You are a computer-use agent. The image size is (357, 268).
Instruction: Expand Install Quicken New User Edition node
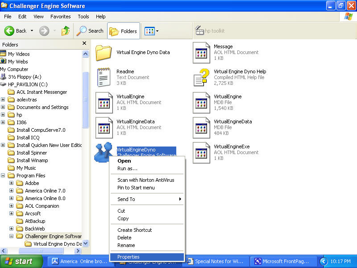point(3,145)
